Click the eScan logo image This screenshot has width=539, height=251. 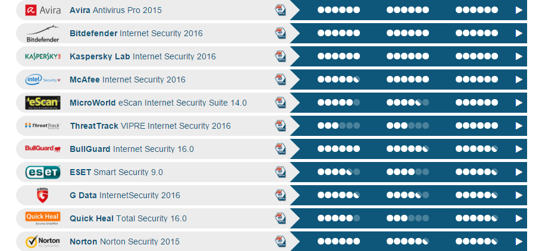tap(43, 103)
